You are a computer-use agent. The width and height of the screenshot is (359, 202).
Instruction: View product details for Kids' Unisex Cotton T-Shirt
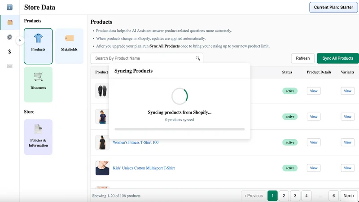tap(314, 168)
